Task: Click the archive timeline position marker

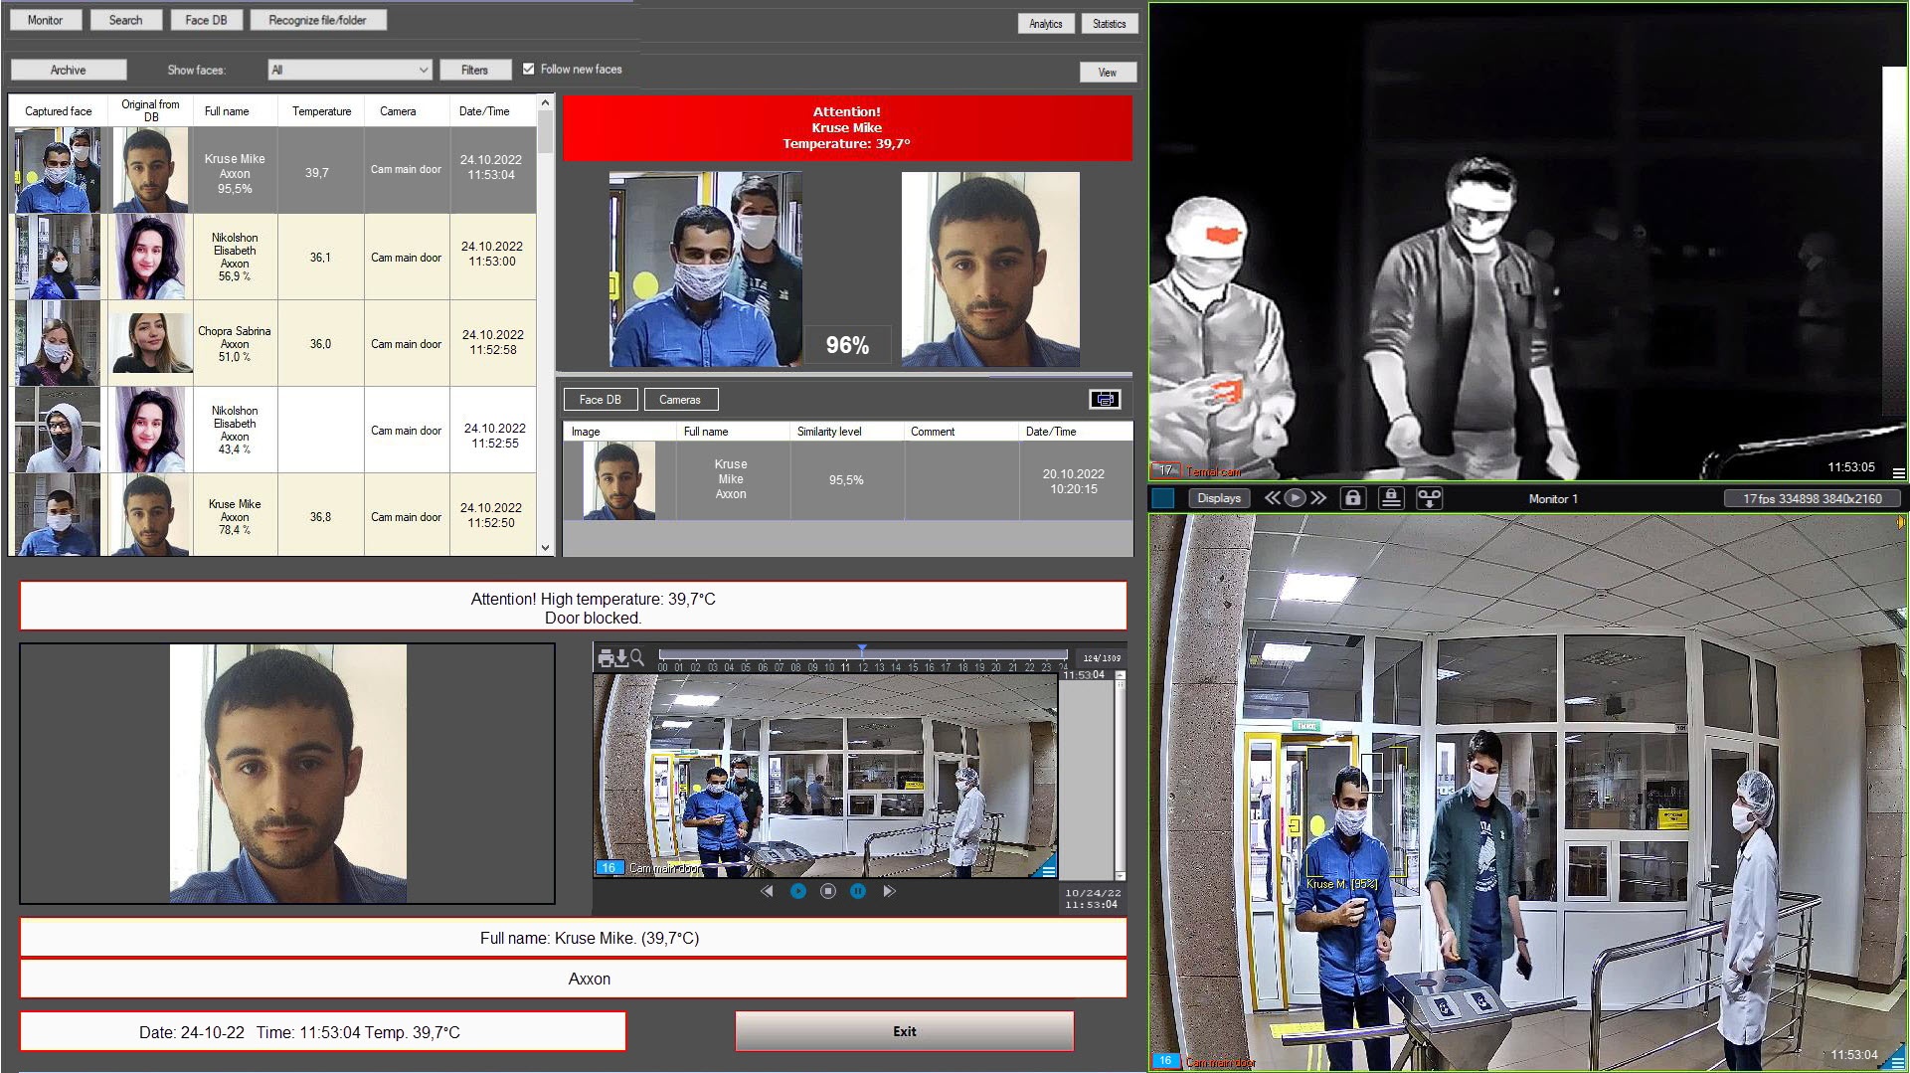Action: click(x=862, y=649)
